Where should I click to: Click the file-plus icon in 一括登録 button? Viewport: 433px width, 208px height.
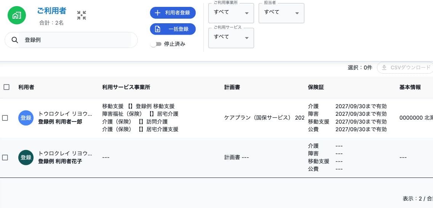pos(157,29)
